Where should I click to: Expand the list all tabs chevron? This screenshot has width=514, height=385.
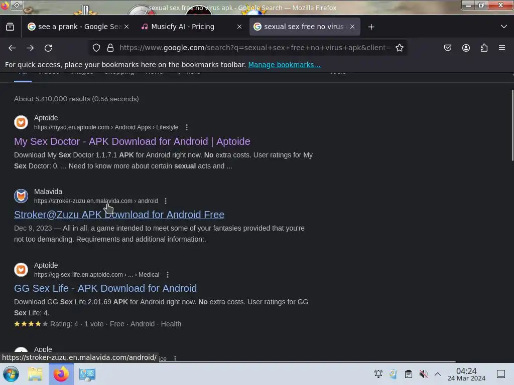coord(504,27)
